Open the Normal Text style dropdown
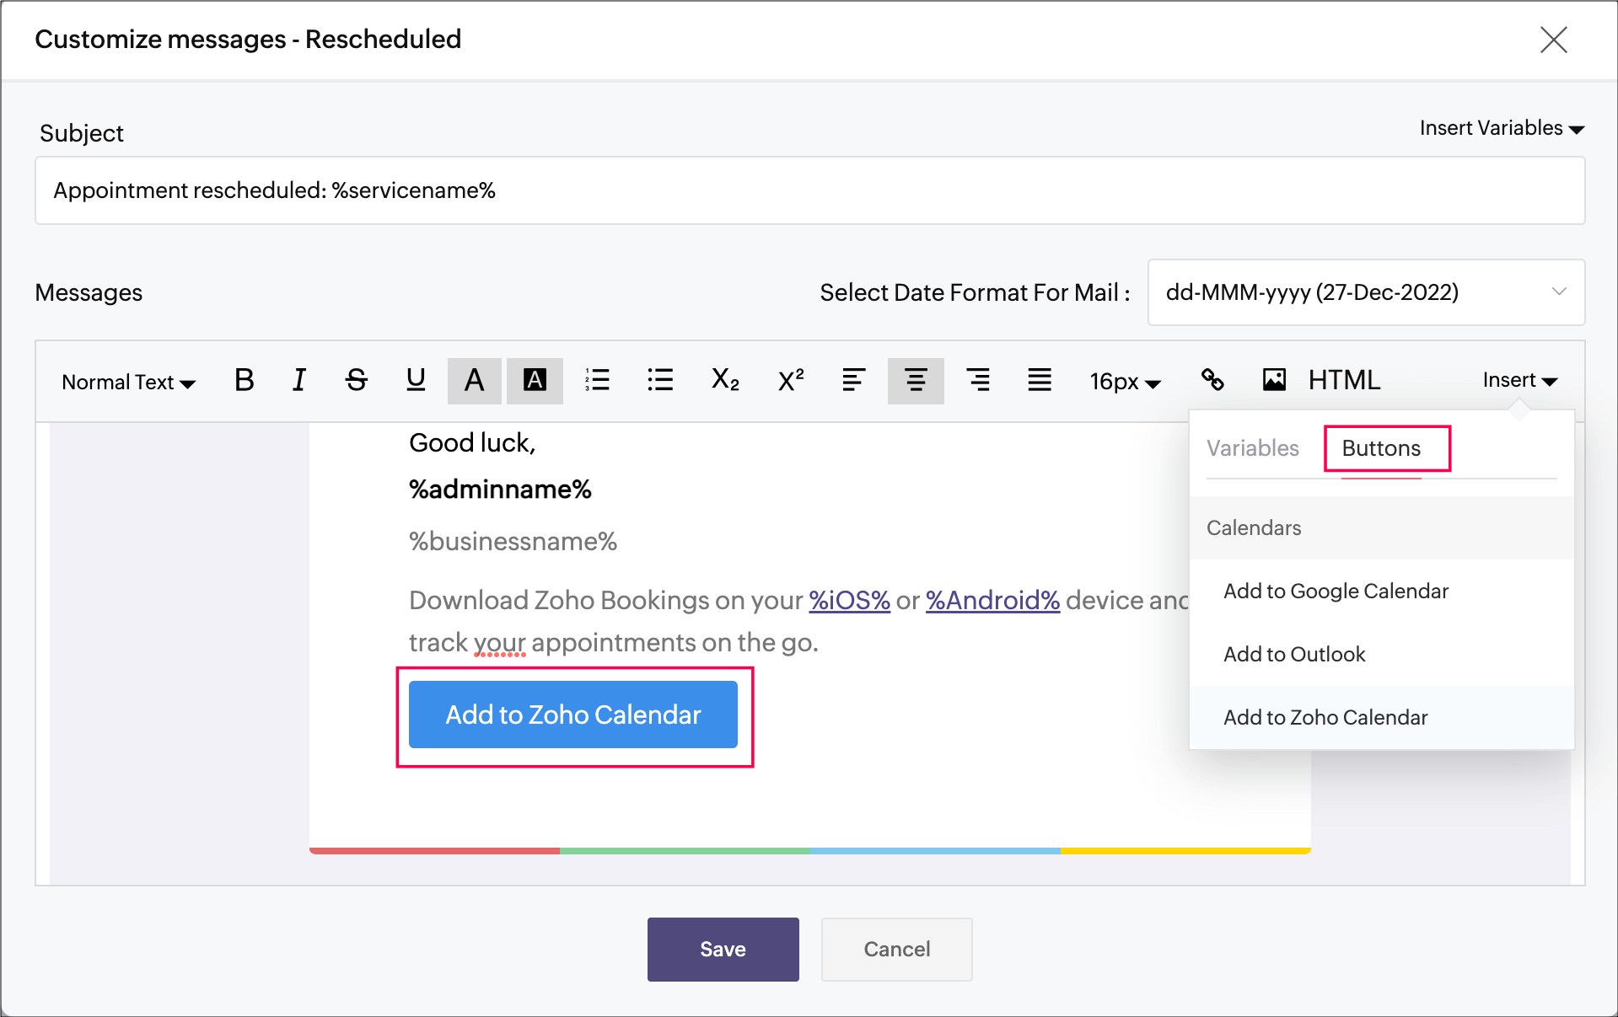Image resolution: width=1618 pixels, height=1017 pixels. [128, 383]
